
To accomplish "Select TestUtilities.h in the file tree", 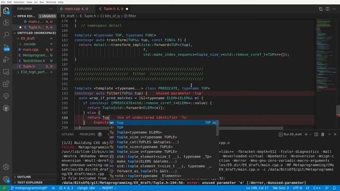I will [x=35, y=61].
